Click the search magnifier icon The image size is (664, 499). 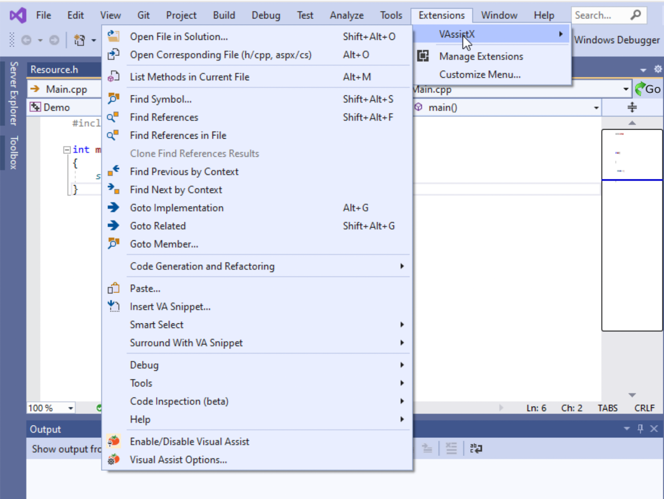pos(635,15)
